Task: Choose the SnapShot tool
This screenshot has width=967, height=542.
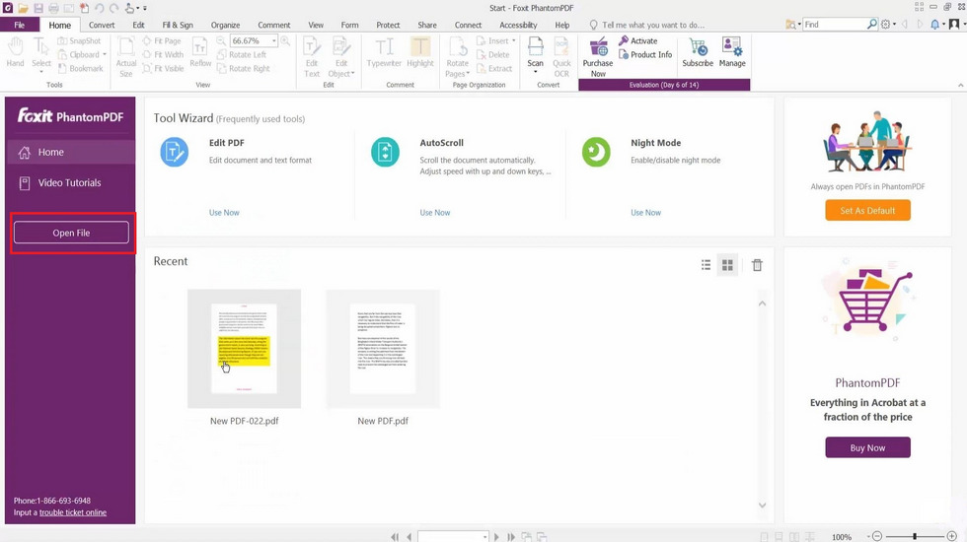Action: point(80,40)
